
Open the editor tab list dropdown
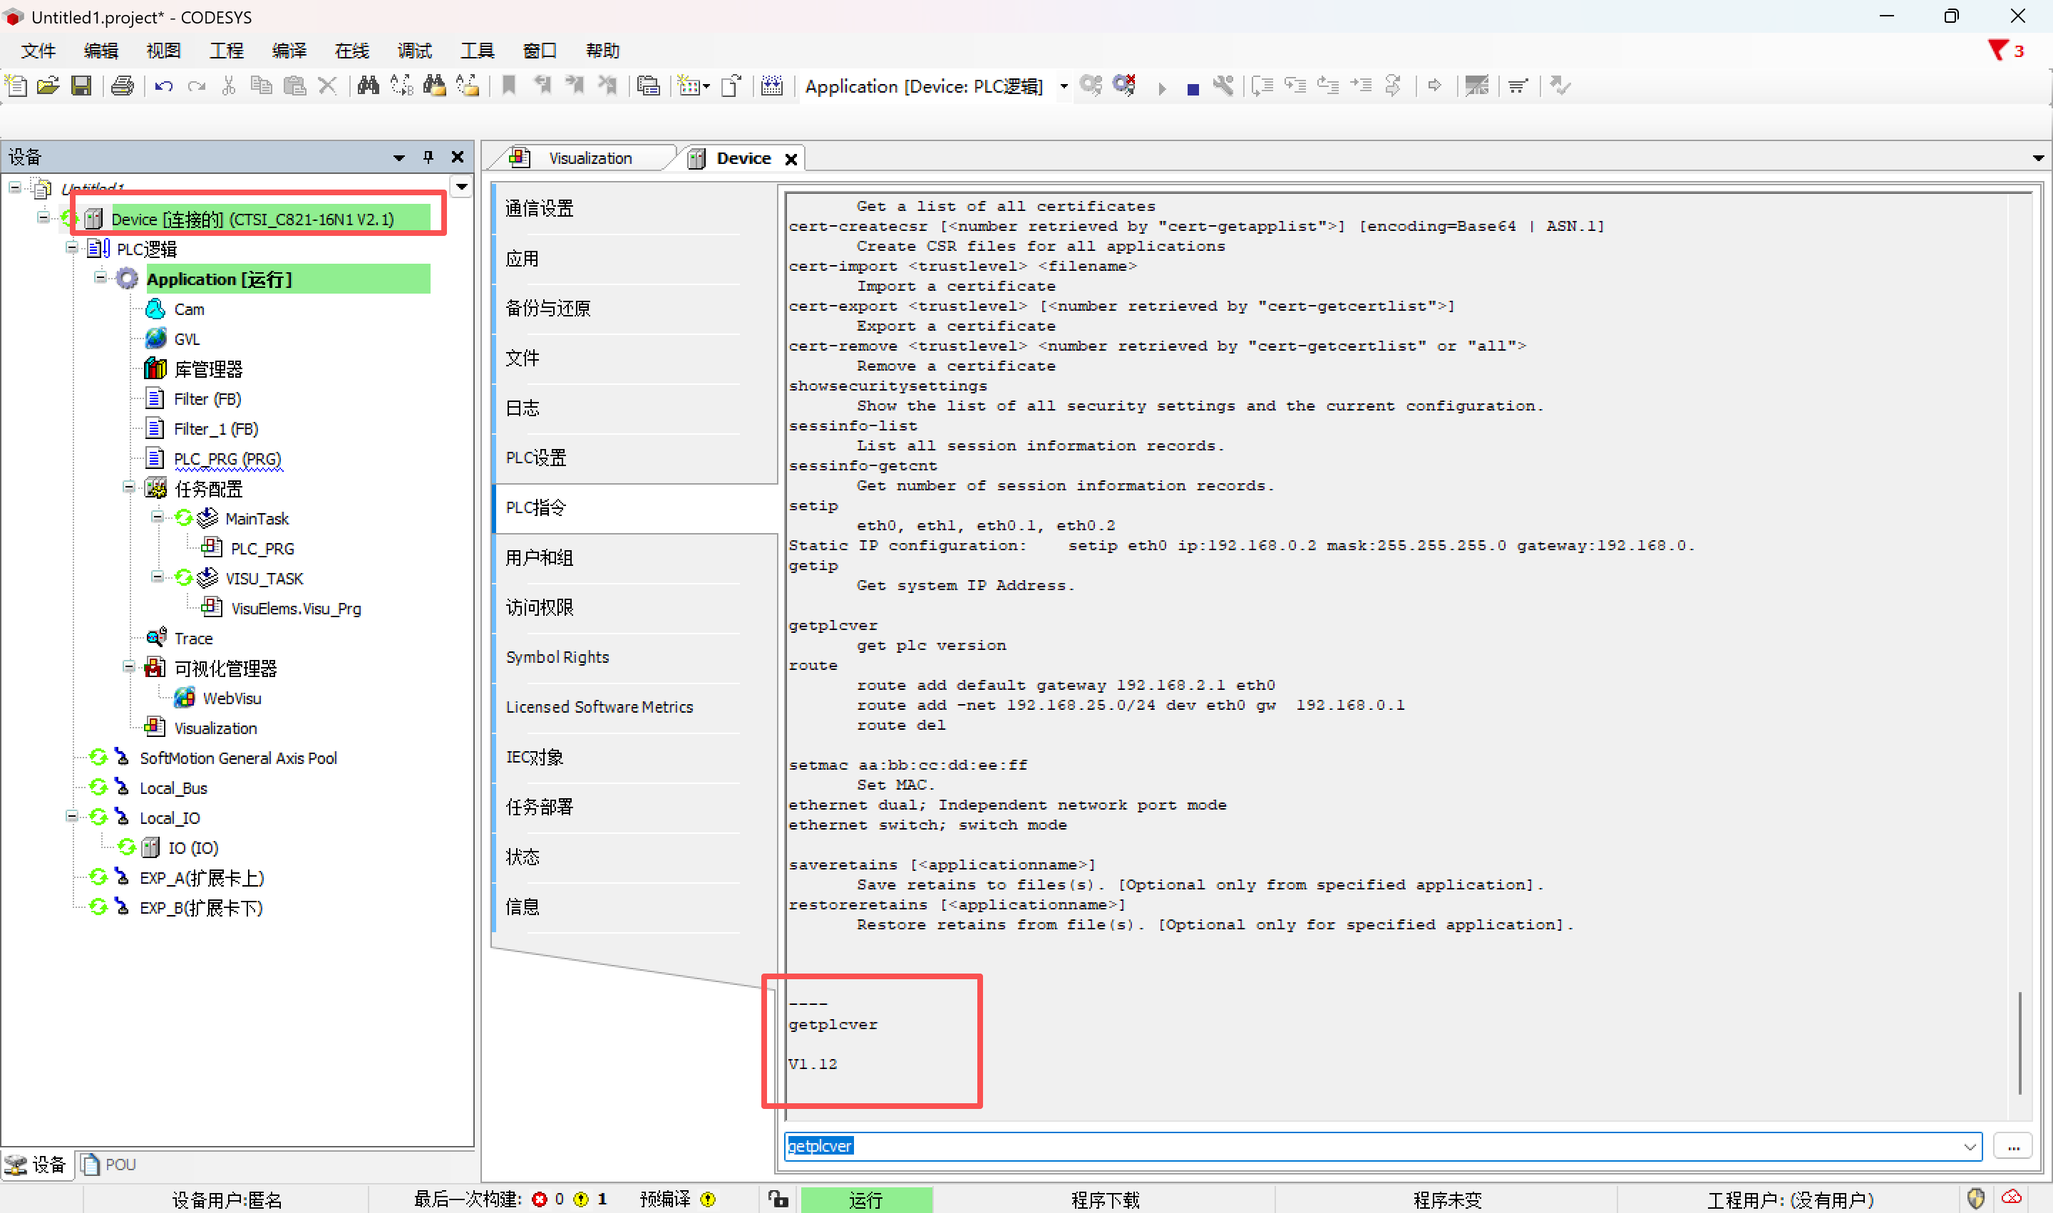click(2037, 158)
